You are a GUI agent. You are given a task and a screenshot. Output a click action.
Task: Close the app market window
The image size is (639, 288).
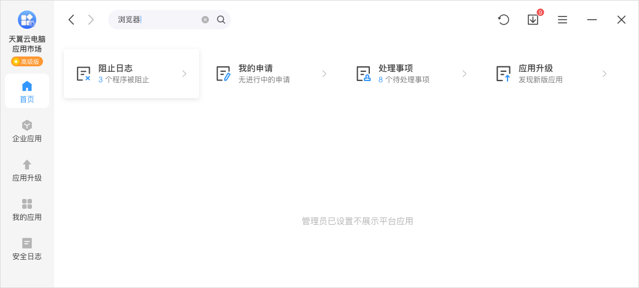[621, 20]
